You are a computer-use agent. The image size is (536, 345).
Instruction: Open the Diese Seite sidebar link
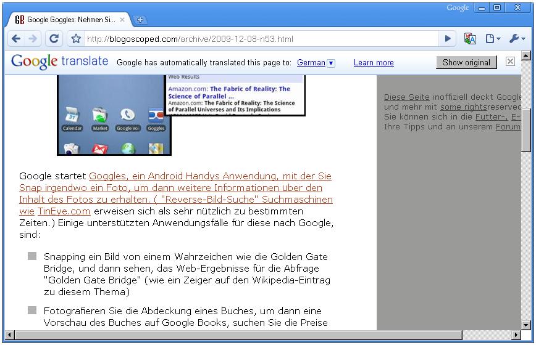(x=406, y=97)
